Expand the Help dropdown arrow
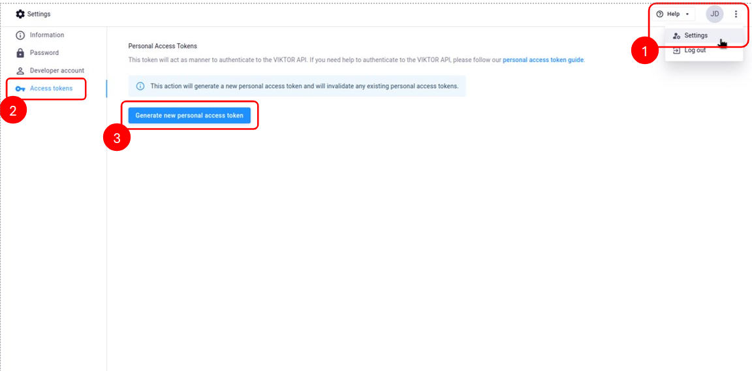 687,14
